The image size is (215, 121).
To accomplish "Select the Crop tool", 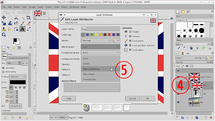I will [28, 18].
